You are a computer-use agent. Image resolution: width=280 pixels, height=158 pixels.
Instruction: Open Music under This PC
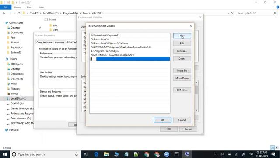(x=14, y=84)
